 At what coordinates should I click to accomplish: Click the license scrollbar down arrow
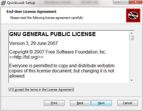[x=132, y=80]
